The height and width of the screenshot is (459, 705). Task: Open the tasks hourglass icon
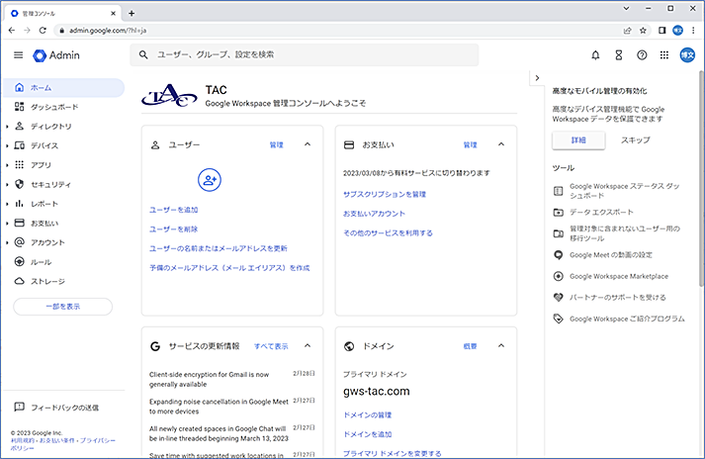point(619,55)
